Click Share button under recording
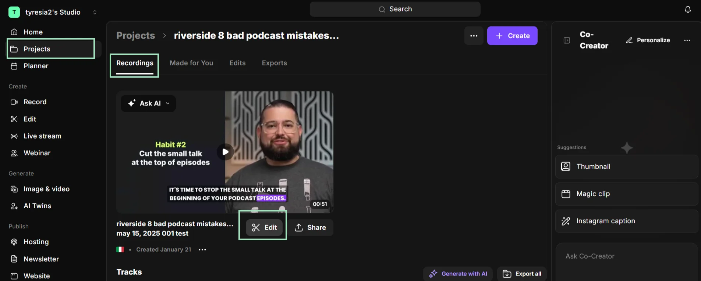 pos(310,227)
